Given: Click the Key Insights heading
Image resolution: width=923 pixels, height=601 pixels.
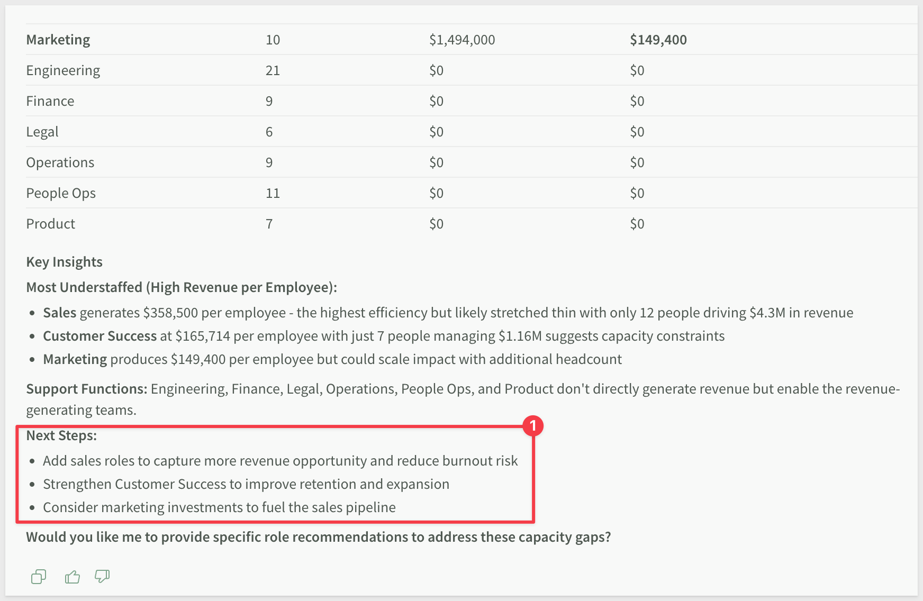Looking at the screenshot, I should (x=65, y=262).
